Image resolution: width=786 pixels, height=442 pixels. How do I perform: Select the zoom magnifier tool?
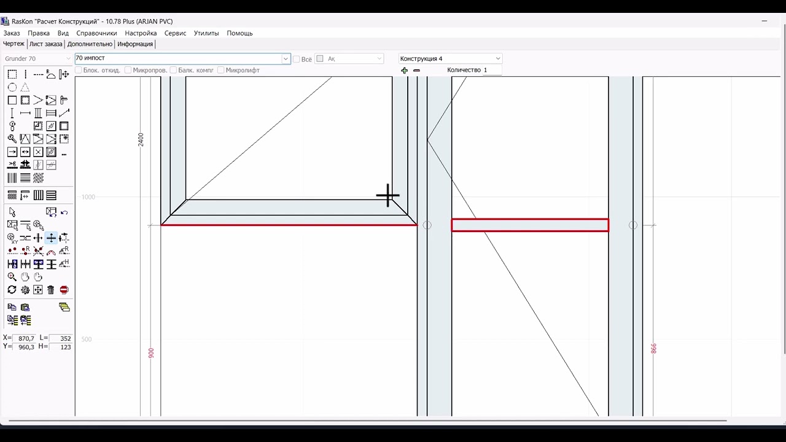[12, 277]
